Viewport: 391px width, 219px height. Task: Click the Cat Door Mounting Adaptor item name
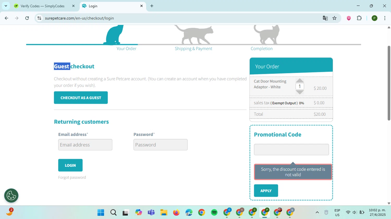[x=270, y=84]
